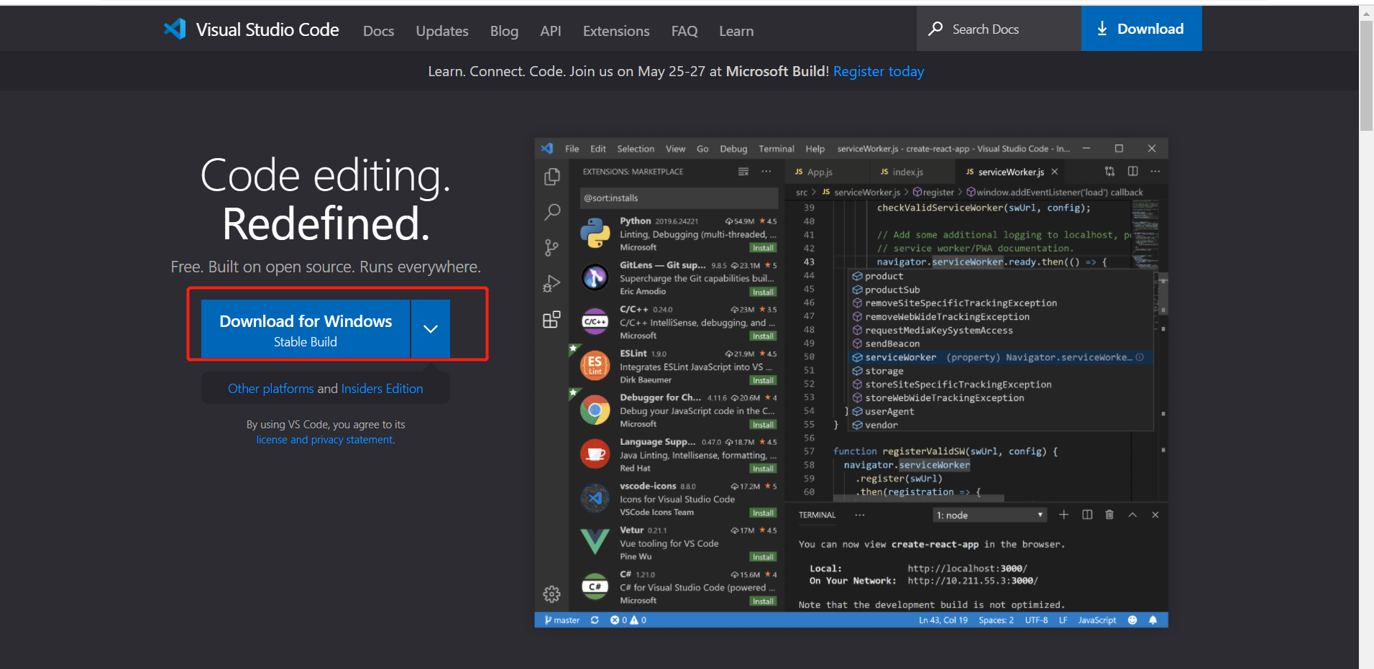Click the browser page vertical scrollbar

(1366, 75)
